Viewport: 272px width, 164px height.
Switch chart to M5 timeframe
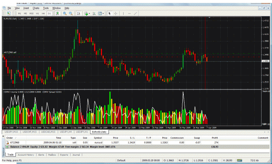pos(25,14)
